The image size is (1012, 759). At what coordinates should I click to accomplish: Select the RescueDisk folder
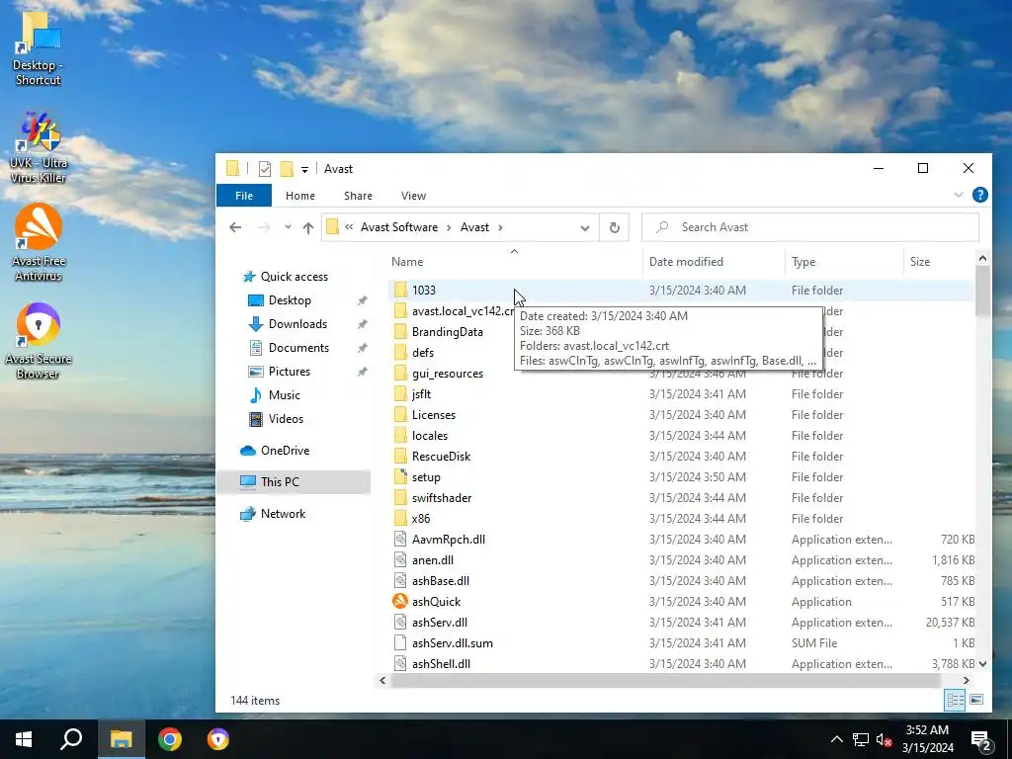pyautogui.click(x=442, y=457)
